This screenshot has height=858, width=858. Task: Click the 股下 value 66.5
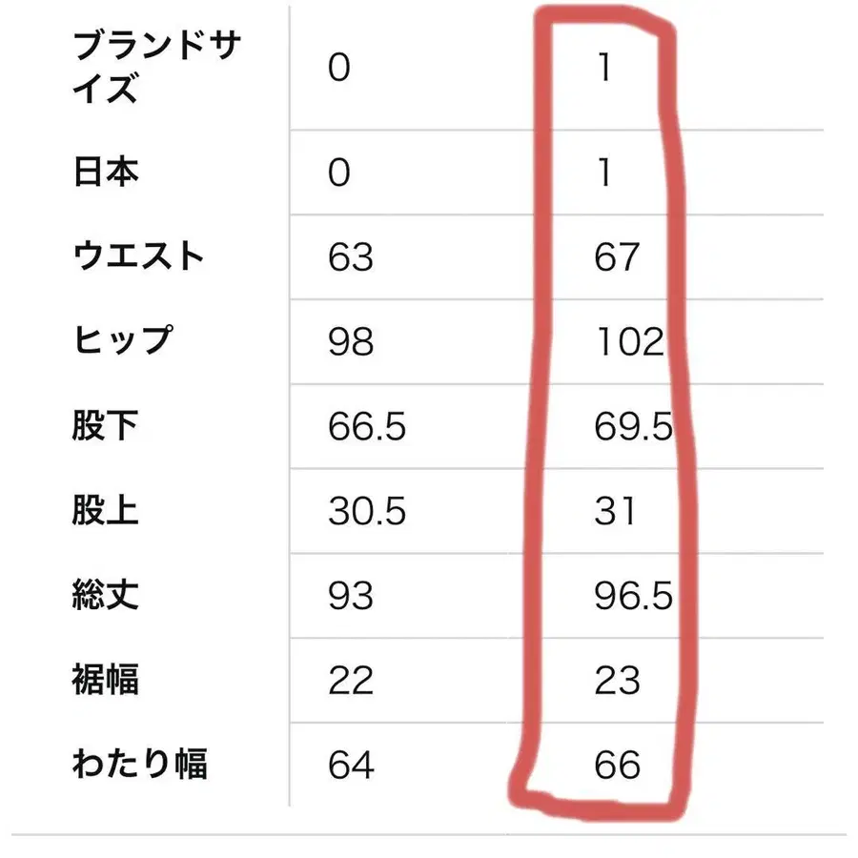[367, 426]
